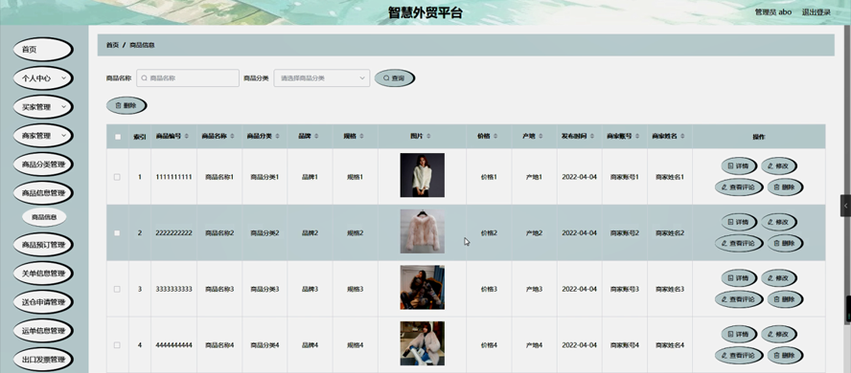Click the 查询 search button
This screenshot has height=373, width=851.
click(x=394, y=78)
